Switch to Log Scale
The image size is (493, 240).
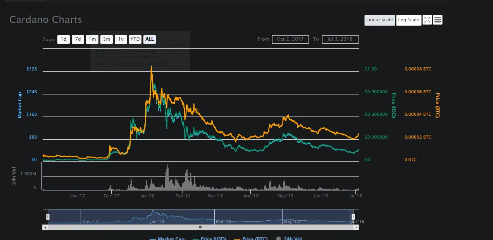tap(409, 20)
